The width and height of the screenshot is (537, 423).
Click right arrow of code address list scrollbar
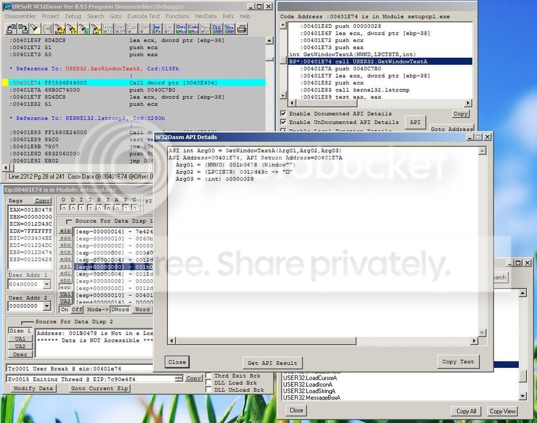tap(468, 103)
